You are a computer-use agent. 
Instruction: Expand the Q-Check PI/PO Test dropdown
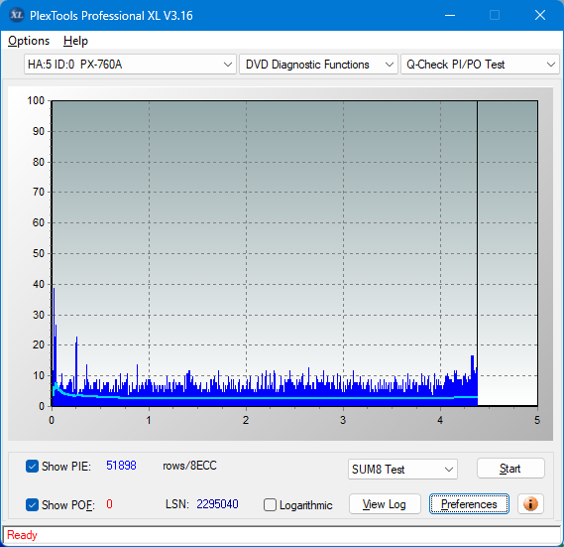pos(480,65)
